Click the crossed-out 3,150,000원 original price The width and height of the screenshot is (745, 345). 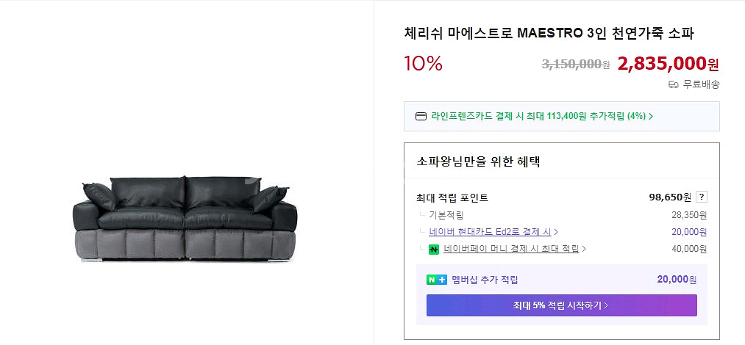coord(575,65)
